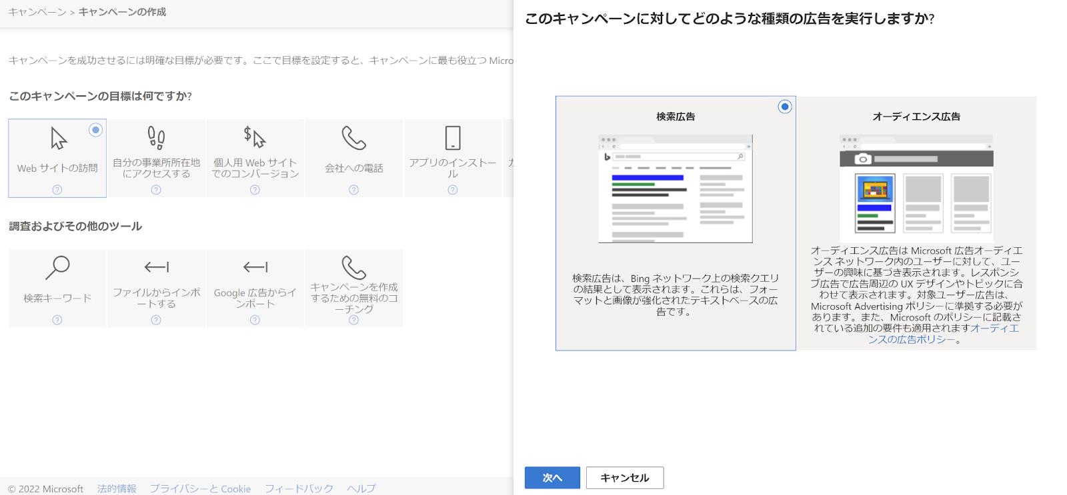Screen dimensions: 1067x495
Task: Choose the mobile device icon for アプリのインストール
Action: 453,138
